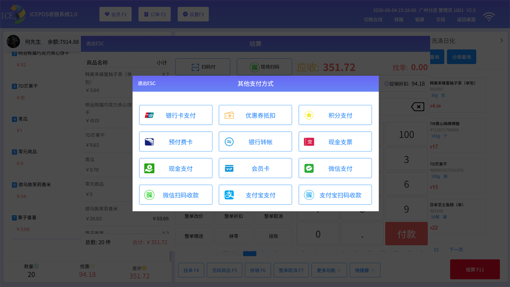Click 锁屏 in header menu
Image resolution: width=510 pixels, height=287 pixels.
pyautogui.click(x=419, y=20)
